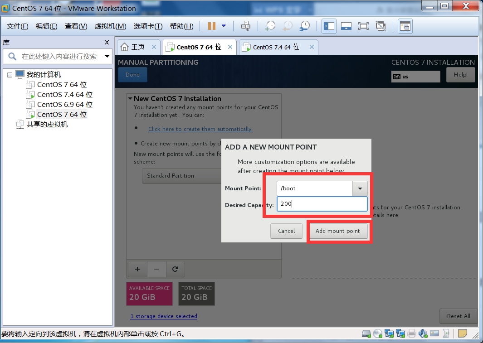
Task: Click the library search input field
Action: tap(59, 57)
